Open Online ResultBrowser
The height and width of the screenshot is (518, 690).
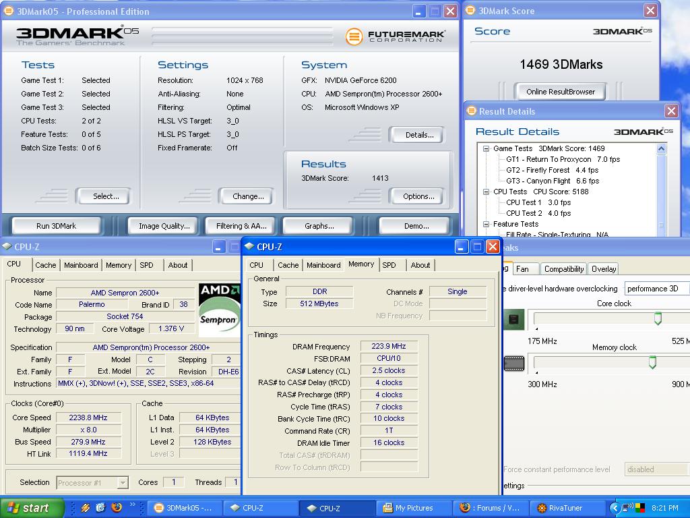pyautogui.click(x=560, y=92)
